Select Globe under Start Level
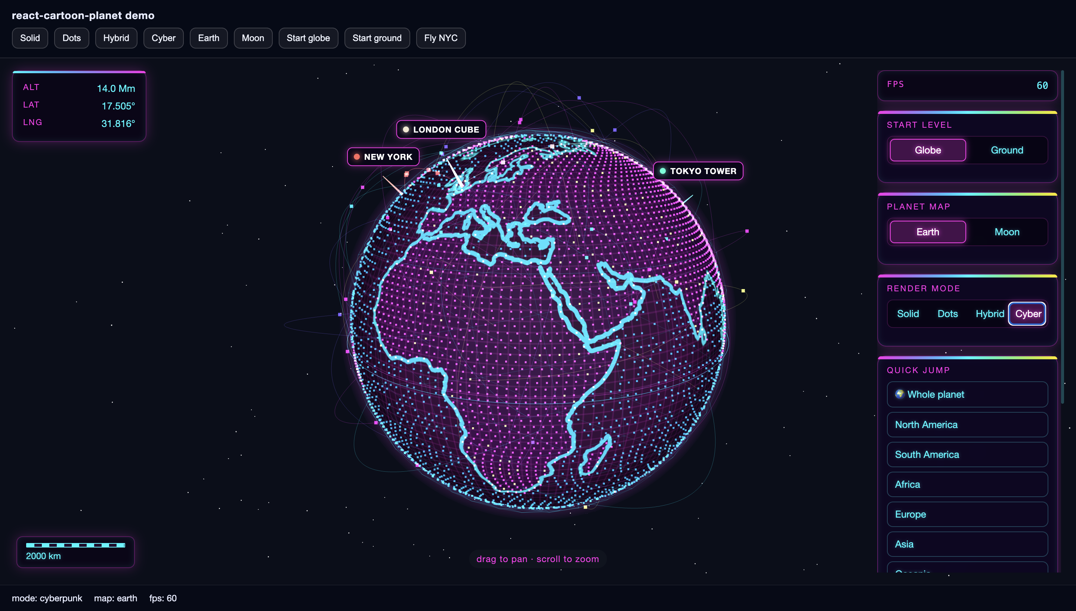This screenshot has width=1076, height=611. pos(927,150)
